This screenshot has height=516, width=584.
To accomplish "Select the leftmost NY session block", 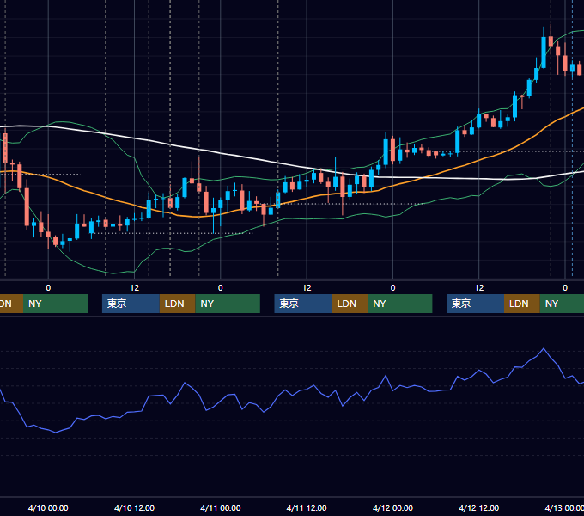I will 56,304.
